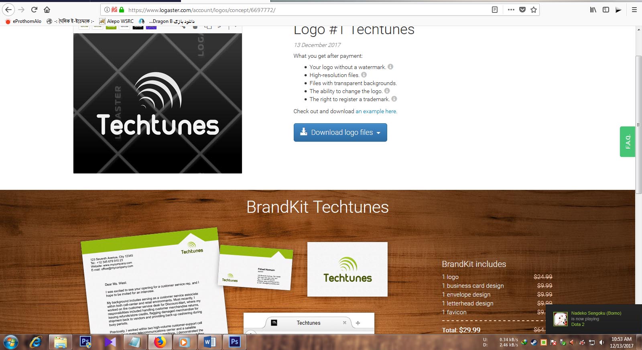
Task: Click the Nadeko Sengoku Steam notification
Action: [594, 319]
